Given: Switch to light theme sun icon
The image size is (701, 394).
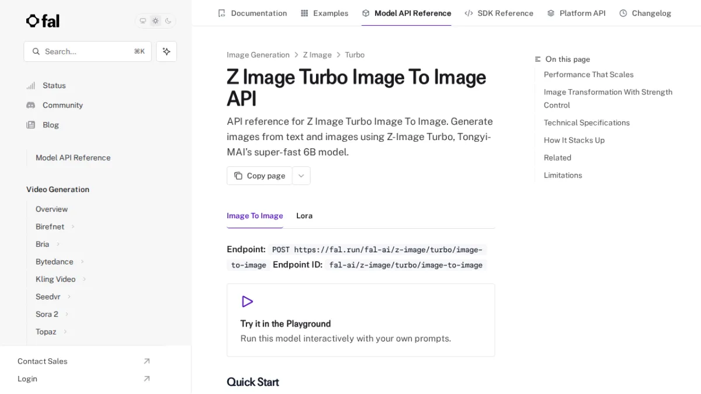Looking at the screenshot, I should click(x=155, y=21).
